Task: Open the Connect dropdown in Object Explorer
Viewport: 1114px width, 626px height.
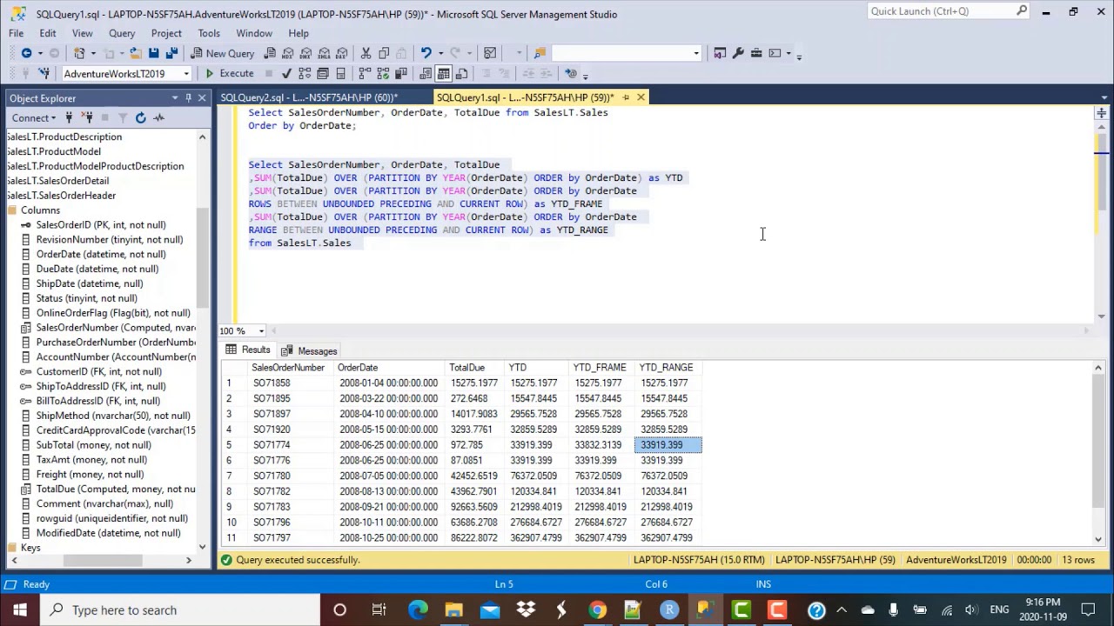Action: (x=34, y=118)
